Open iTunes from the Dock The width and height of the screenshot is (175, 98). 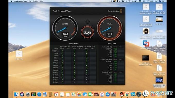(x=102, y=94)
